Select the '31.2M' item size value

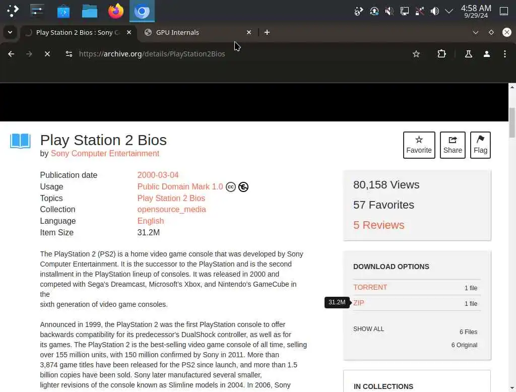(149, 232)
